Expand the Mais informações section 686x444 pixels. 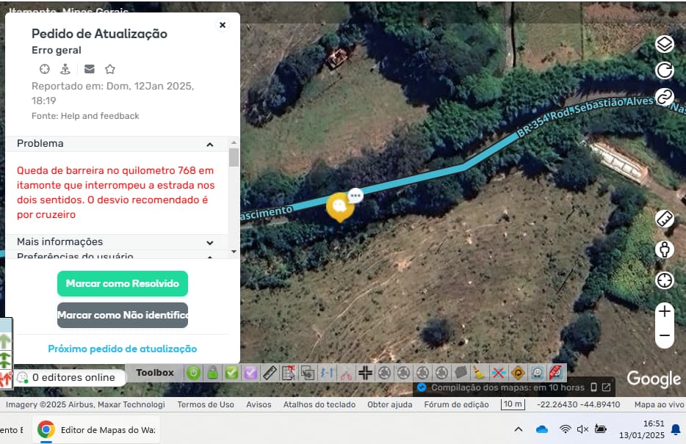pyautogui.click(x=209, y=242)
